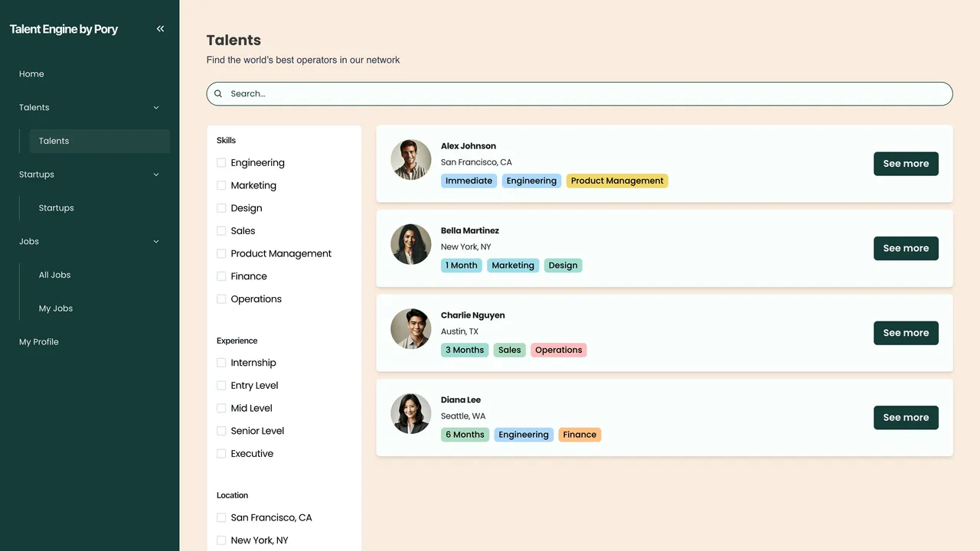Check the Internship experience checkbox

click(x=221, y=363)
